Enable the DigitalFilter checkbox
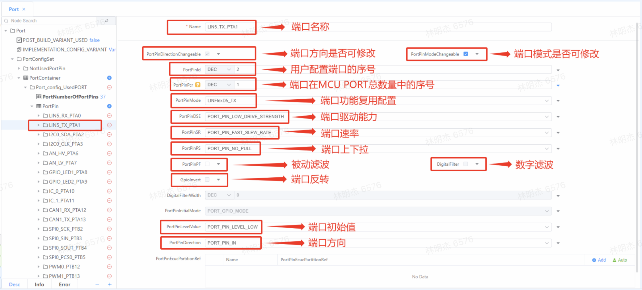The width and height of the screenshot is (642, 290). 466,164
